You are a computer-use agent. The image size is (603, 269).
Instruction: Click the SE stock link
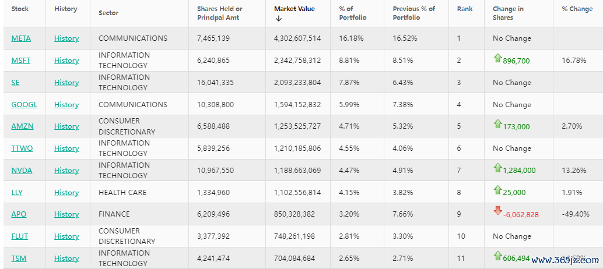tap(15, 83)
